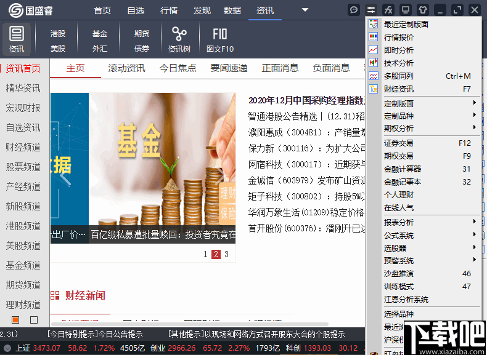Click the 最近定制版面 menu icon
The width and height of the screenshot is (487, 355).
pos(374,24)
